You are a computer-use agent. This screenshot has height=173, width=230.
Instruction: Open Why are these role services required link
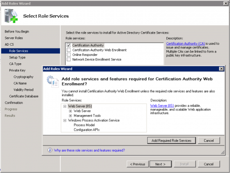90,150
